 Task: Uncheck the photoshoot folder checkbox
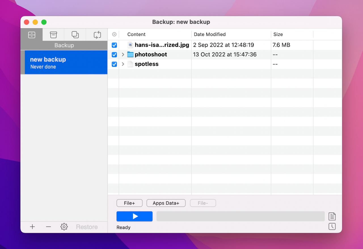[x=114, y=55]
